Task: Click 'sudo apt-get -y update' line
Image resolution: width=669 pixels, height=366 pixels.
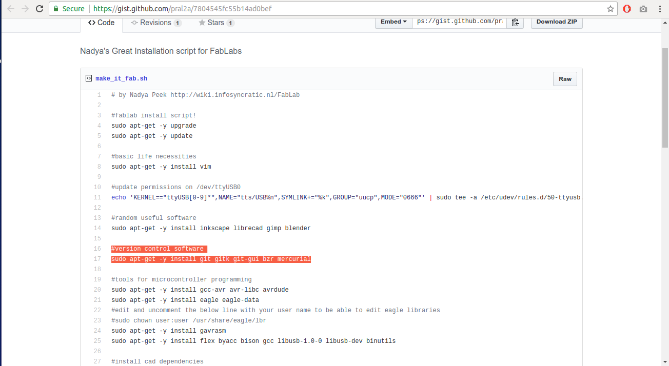Action: [x=152, y=136]
